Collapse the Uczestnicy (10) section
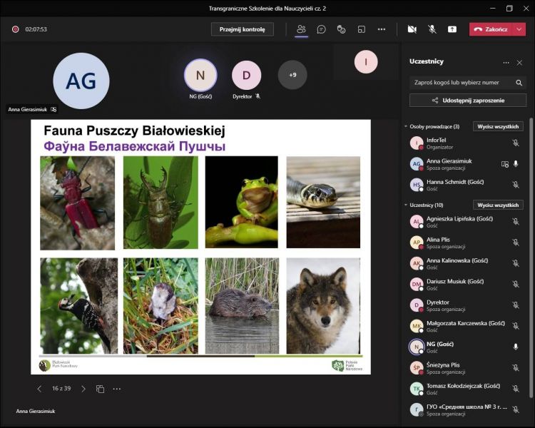Viewport: 535px width, 428px height. [x=406, y=205]
